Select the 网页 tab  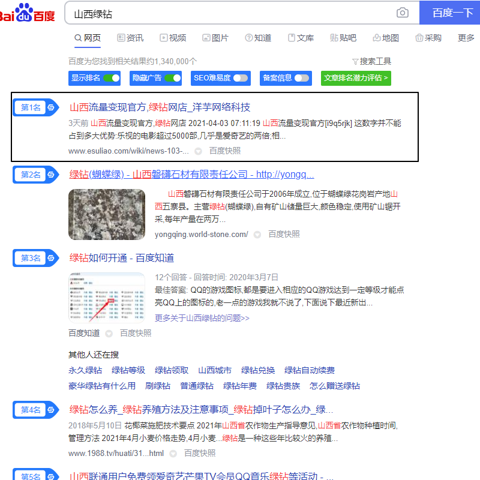pos(88,38)
